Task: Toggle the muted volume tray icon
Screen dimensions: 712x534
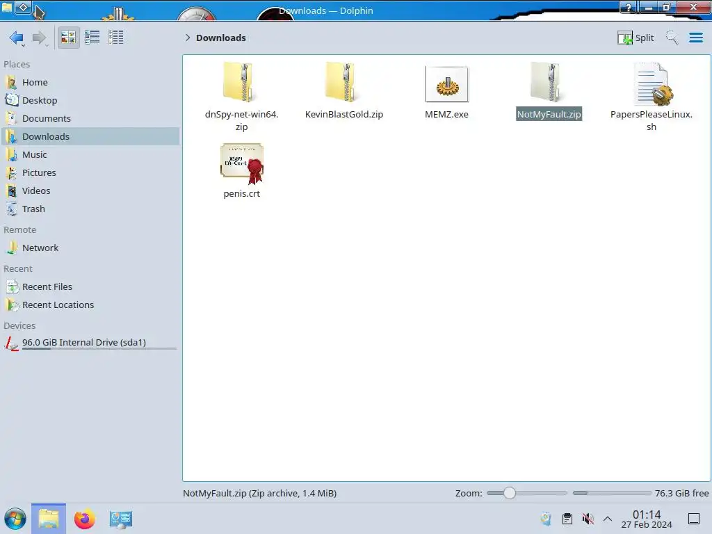Action: [588, 519]
